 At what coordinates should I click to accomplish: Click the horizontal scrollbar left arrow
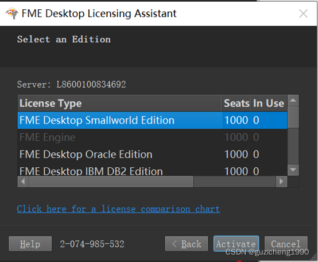[23, 182]
